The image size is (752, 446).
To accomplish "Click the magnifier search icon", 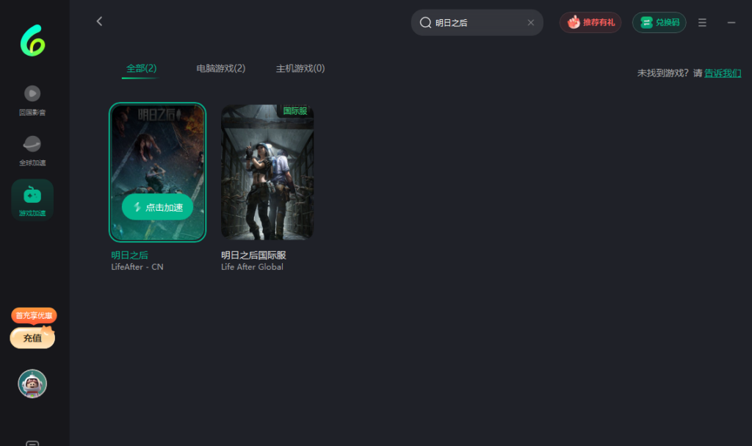I will click(x=425, y=23).
